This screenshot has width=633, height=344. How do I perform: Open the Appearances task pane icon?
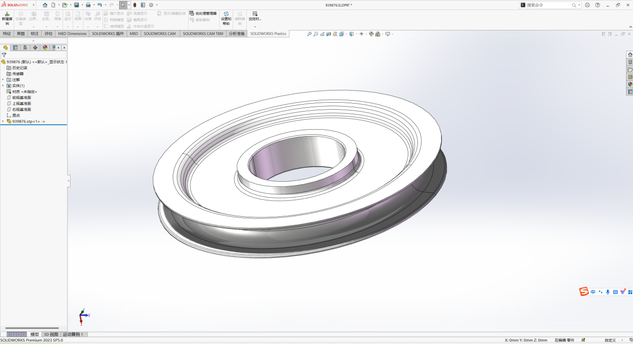coord(630,84)
